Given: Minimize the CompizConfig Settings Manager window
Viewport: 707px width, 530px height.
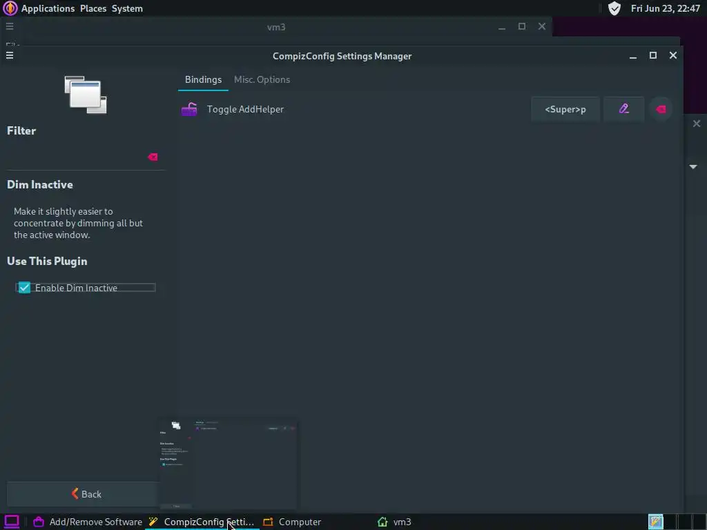Looking at the screenshot, I should 633,55.
